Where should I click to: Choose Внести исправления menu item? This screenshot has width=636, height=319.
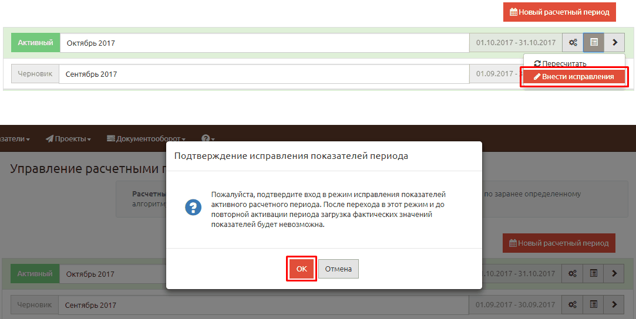pos(574,76)
